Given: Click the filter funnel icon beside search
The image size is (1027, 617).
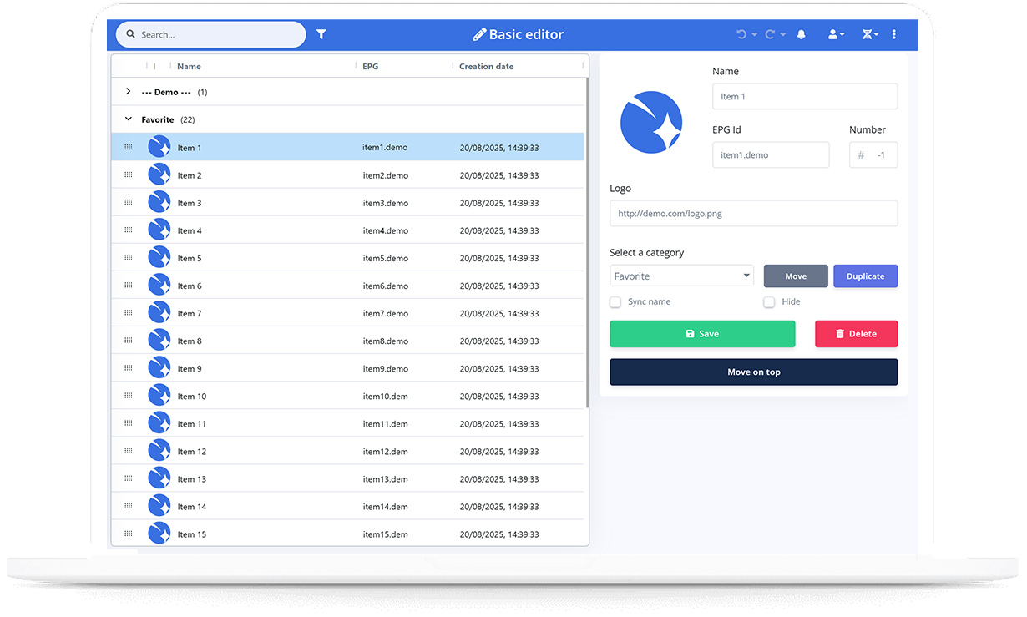Looking at the screenshot, I should click(321, 34).
